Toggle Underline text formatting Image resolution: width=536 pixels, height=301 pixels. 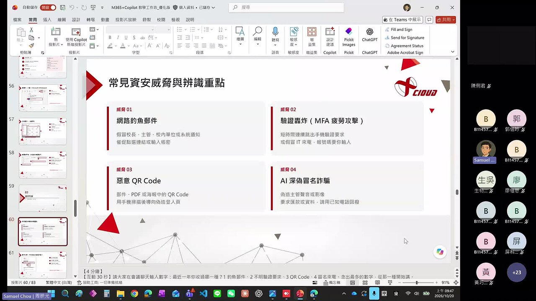(126, 38)
